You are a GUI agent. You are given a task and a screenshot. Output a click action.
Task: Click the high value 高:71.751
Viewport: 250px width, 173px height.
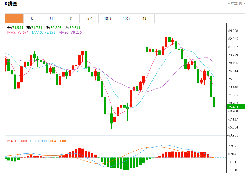[x=34, y=28]
